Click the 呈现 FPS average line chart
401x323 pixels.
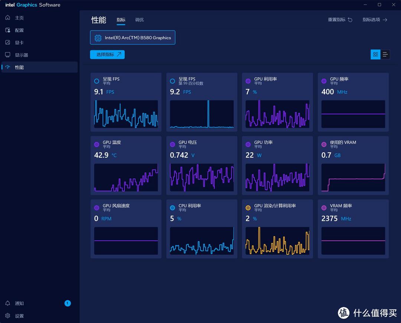pos(126,114)
